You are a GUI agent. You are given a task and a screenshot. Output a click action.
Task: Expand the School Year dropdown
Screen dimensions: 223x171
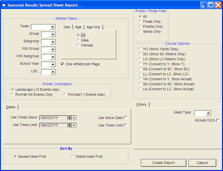click(53, 64)
